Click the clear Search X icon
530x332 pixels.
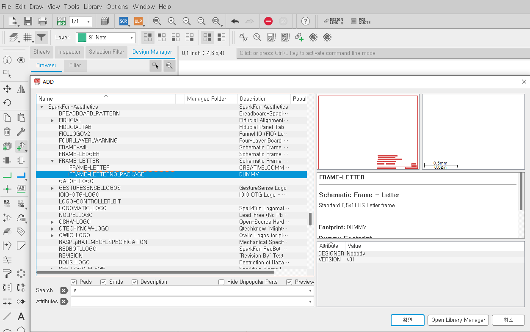[x=64, y=291]
